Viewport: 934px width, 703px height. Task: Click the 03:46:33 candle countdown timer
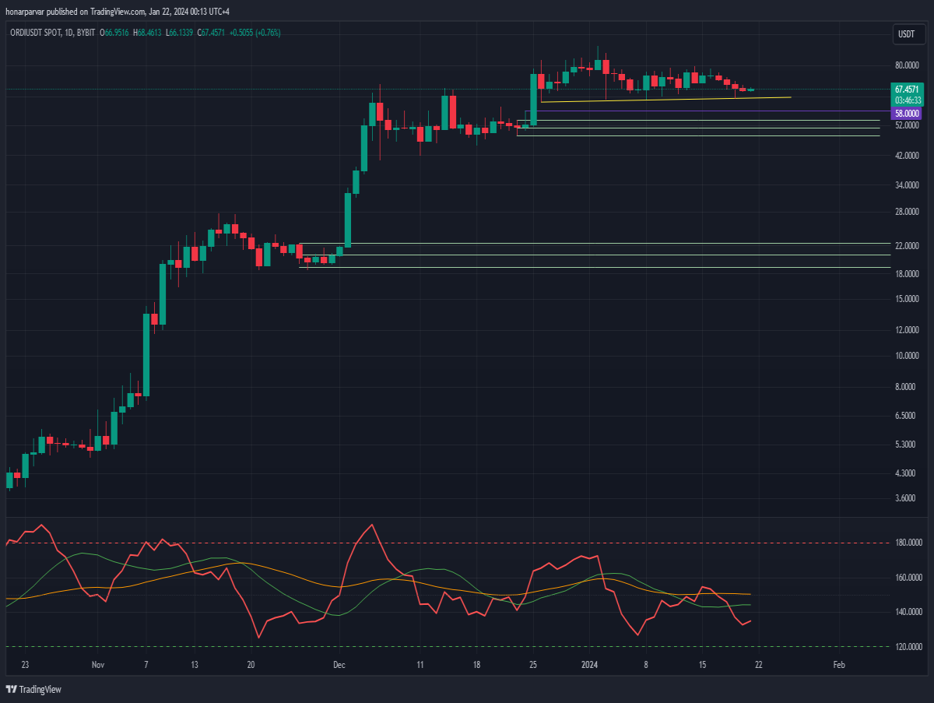(908, 100)
